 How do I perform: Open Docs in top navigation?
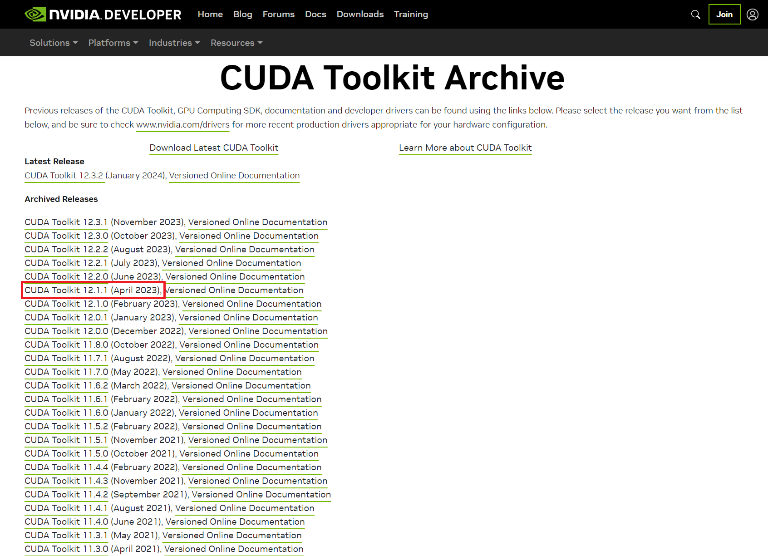point(315,15)
